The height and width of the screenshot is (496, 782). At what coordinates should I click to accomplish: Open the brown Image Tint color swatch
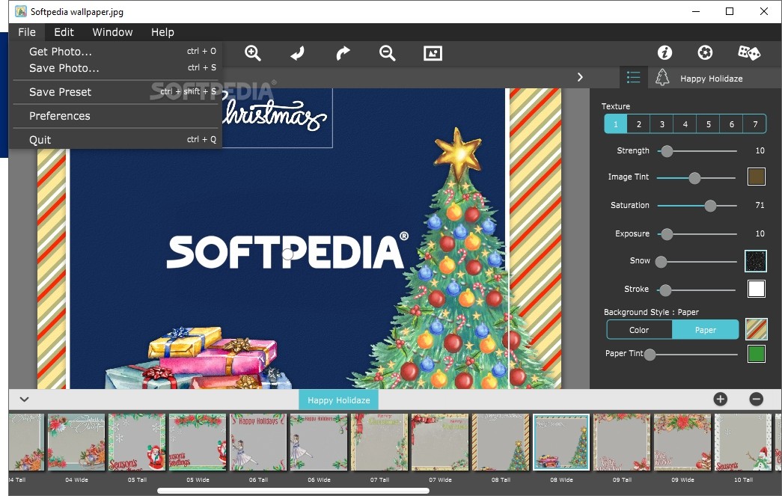pyautogui.click(x=756, y=177)
